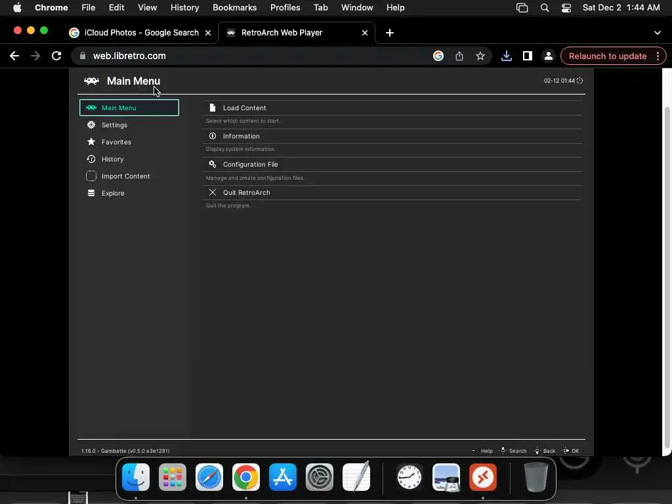Screen dimensions: 672x504
Task: Share this page with the share icon
Action: point(459,56)
